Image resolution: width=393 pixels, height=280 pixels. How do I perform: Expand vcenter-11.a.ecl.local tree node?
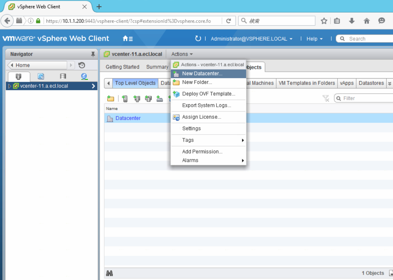[10, 86]
